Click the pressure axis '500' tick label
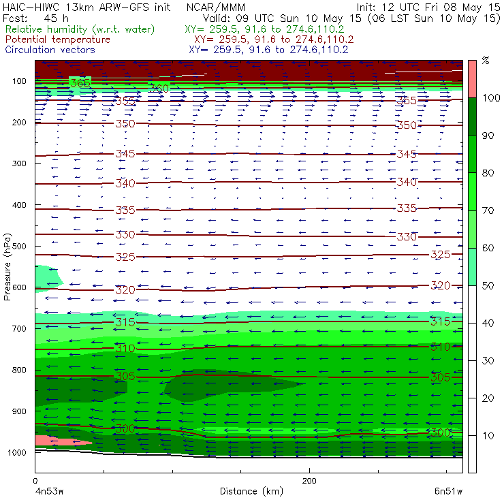Viewport: 504px width, 504px height. (x=19, y=246)
